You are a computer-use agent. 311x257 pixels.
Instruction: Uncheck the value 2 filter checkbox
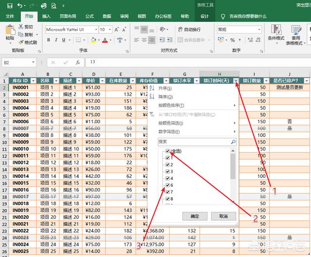click(168, 165)
